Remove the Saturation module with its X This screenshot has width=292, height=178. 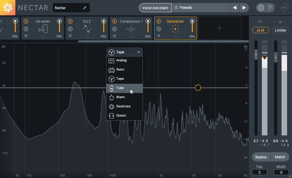(x=159, y=36)
